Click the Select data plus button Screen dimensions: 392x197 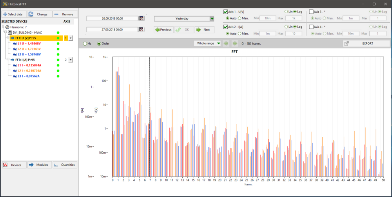point(14,14)
